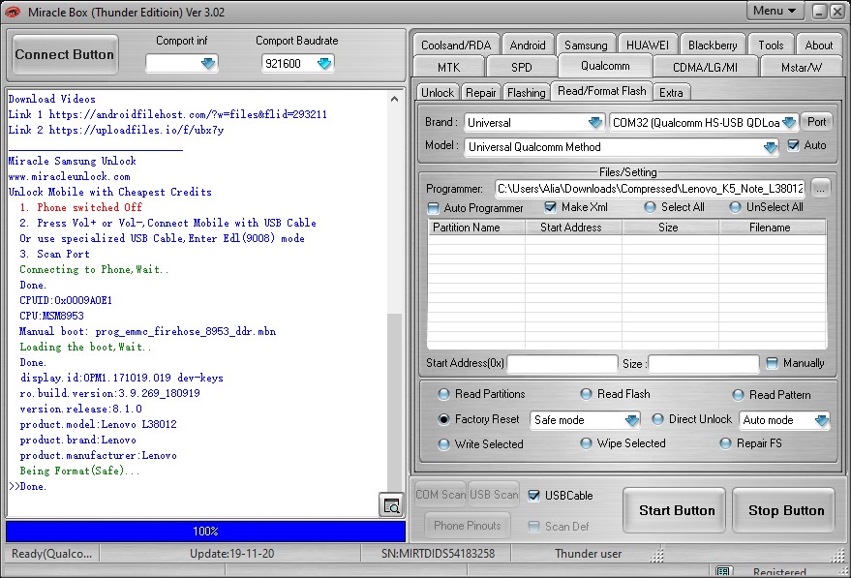Click the Size input field
The height and width of the screenshot is (578, 851).
coord(704,364)
